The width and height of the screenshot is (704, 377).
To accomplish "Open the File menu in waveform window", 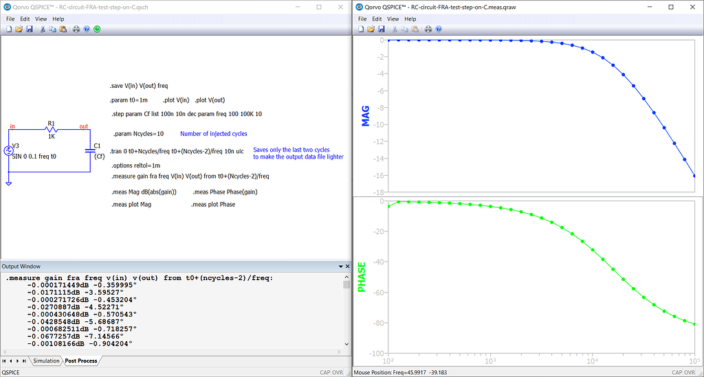I will point(362,19).
